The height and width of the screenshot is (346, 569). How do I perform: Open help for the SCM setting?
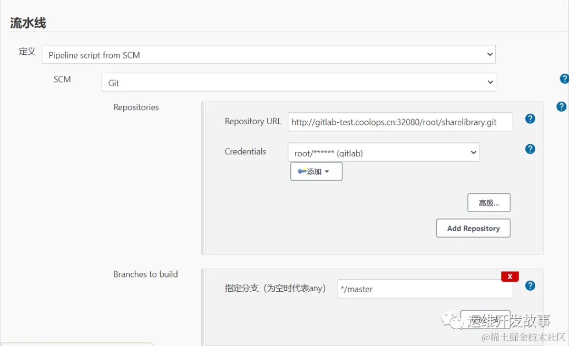565,78
